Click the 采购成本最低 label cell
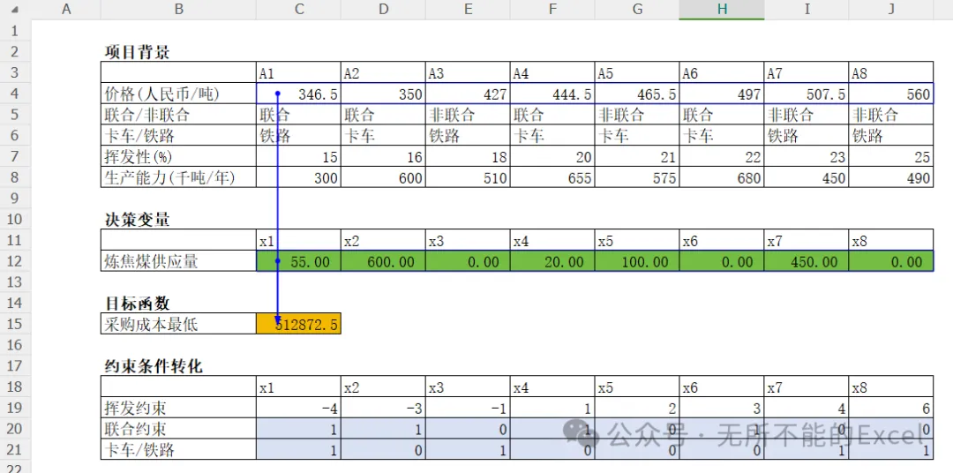This screenshot has width=953, height=473. pos(178,324)
